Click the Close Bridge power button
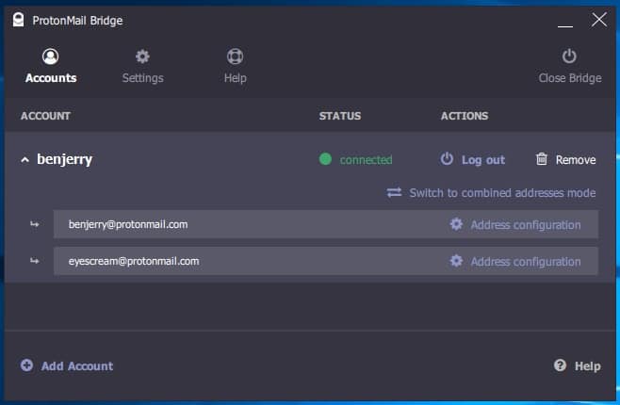The width and height of the screenshot is (620, 405). coord(569,66)
